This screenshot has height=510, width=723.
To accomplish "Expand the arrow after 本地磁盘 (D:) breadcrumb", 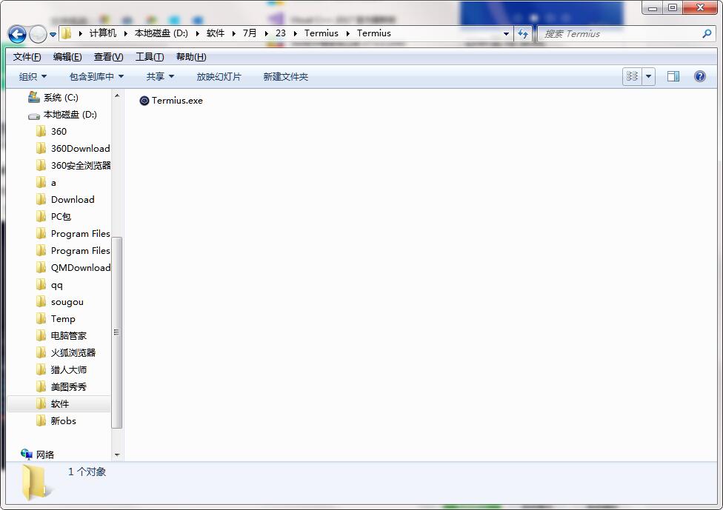I will coord(197,33).
